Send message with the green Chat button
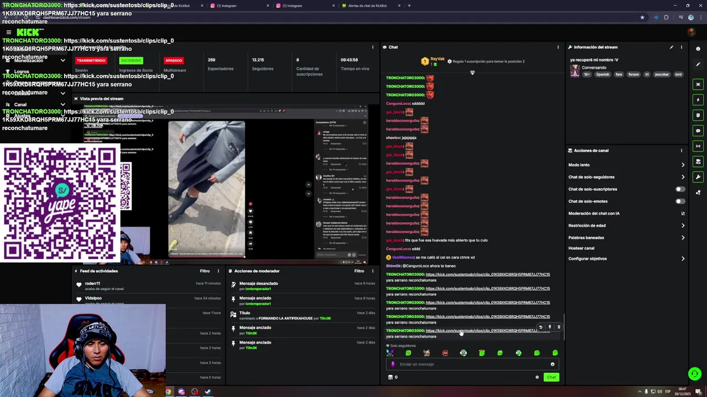This screenshot has height=397, width=707. 551,377
